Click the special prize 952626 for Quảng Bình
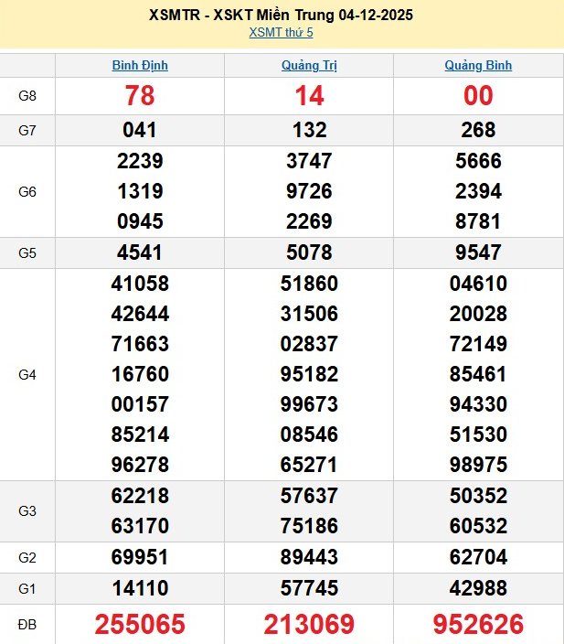564x644 pixels. click(x=478, y=625)
